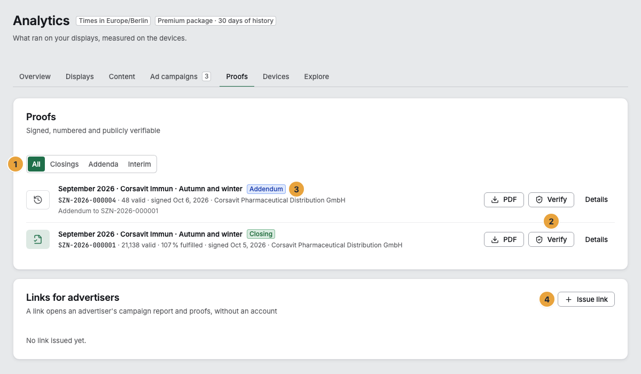Click the Times in Europe/Berlin badge
The height and width of the screenshot is (374, 641).
(113, 21)
